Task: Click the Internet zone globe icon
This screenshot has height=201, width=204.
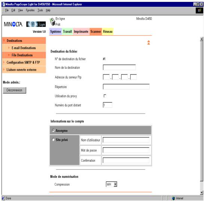Action: [173, 198]
